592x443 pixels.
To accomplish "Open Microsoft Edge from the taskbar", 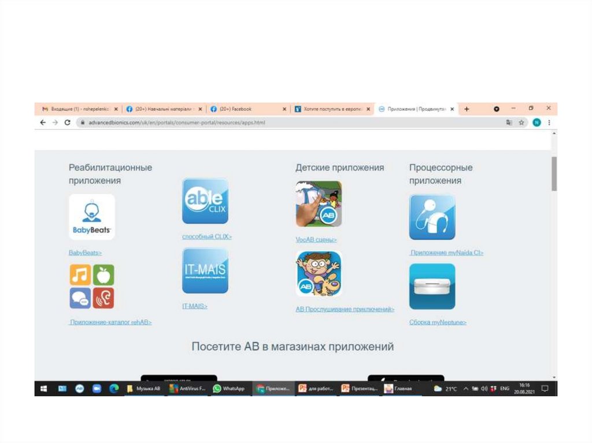I will pyautogui.click(x=114, y=389).
